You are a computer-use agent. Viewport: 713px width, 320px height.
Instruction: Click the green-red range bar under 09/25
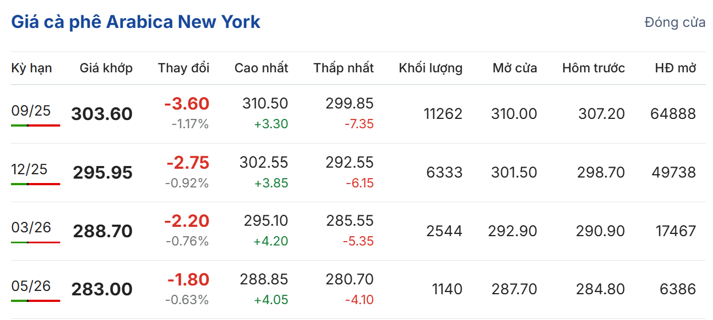point(35,125)
